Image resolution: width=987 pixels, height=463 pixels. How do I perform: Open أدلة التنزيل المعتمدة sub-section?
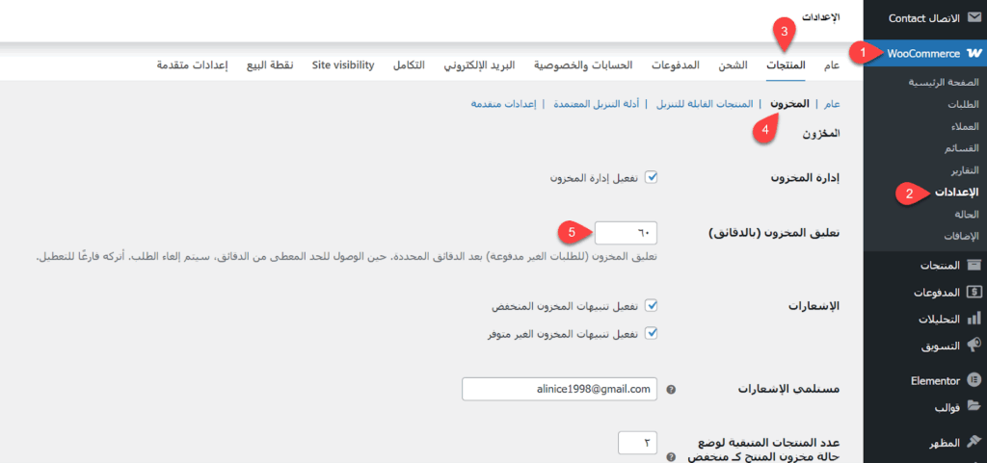[x=596, y=104]
